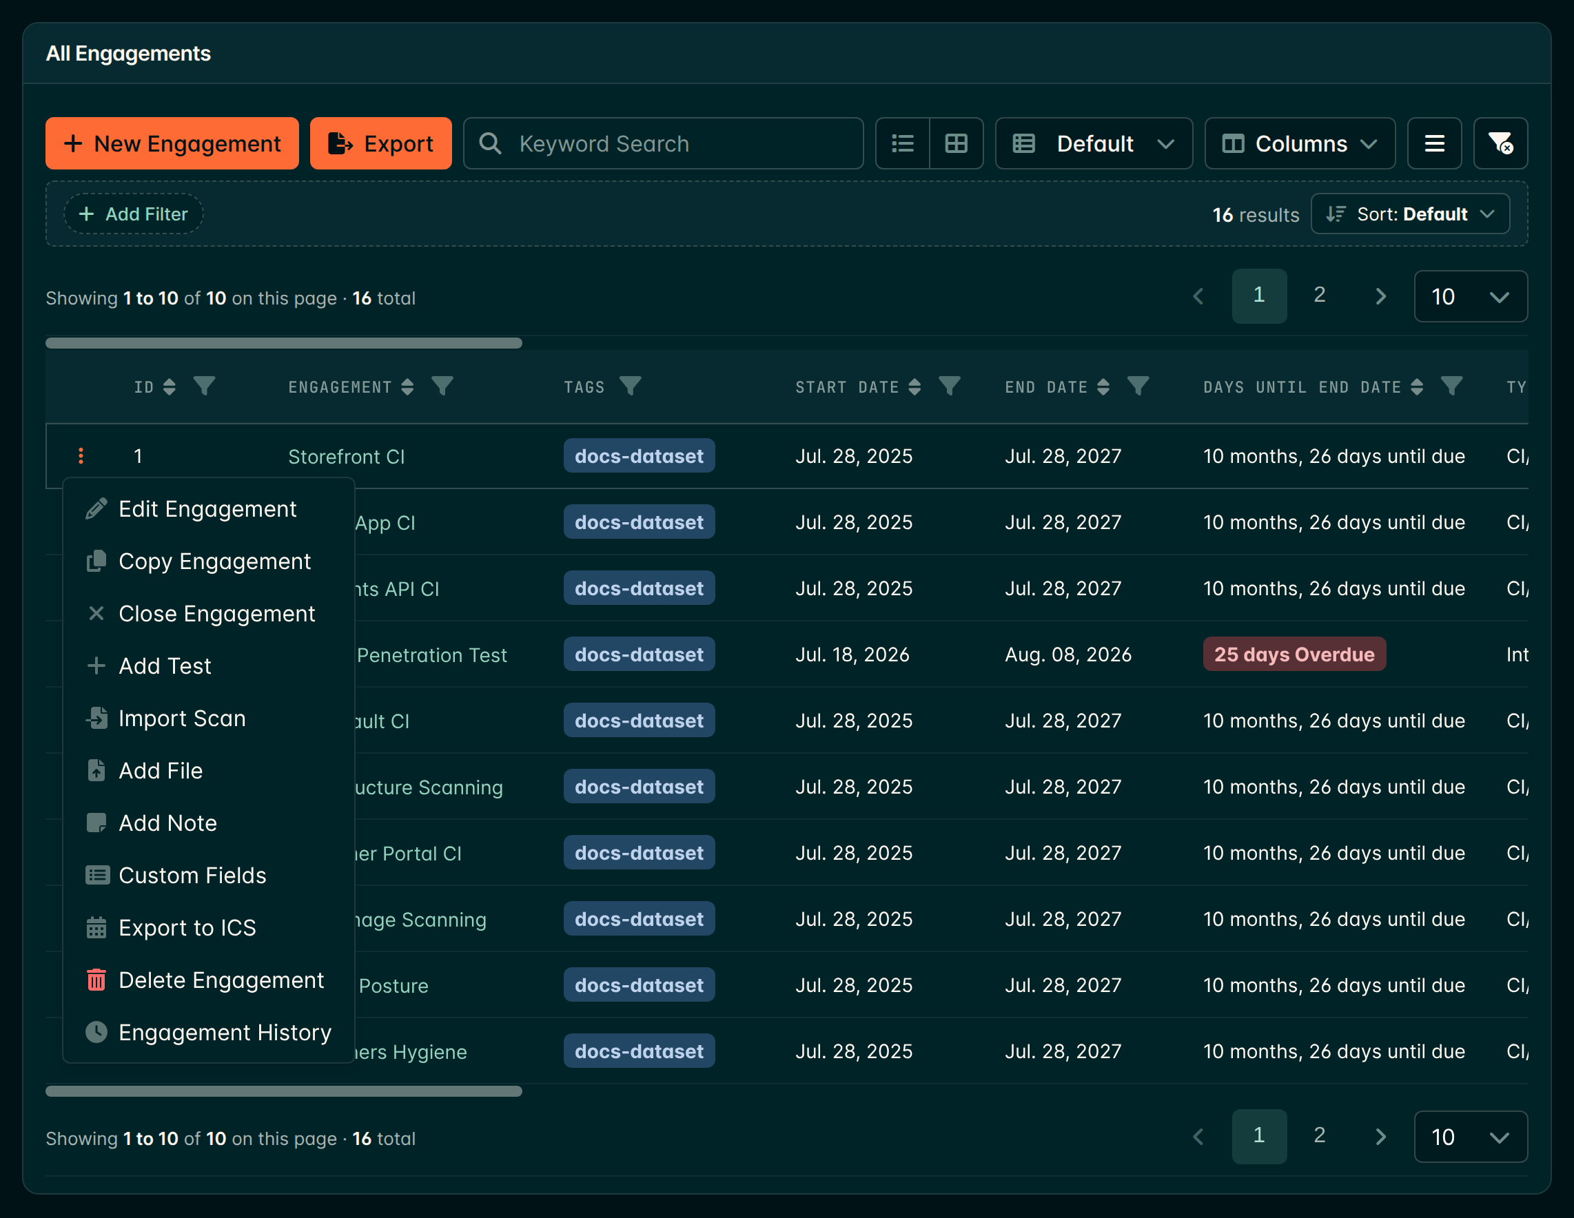The image size is (1574, 1218).
Task: Focus the Keyword Search field
Action: pyautogui.click(x=663, y=143)
